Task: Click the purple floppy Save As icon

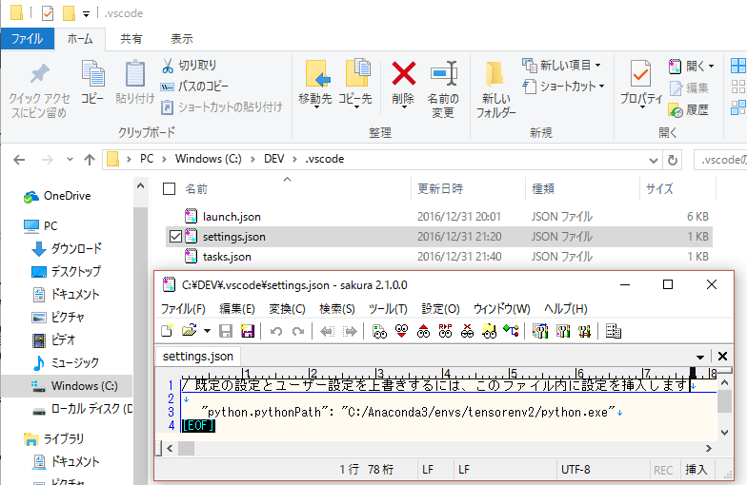Action: point(248,331)
